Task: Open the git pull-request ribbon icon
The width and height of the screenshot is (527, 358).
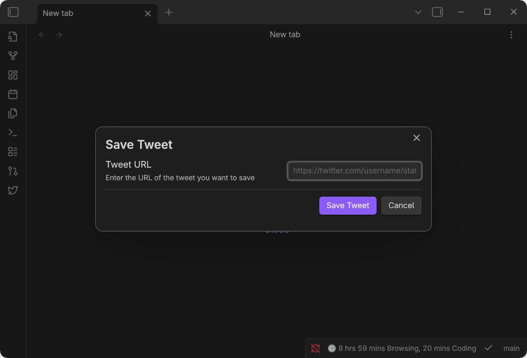Action: click(13, 171)
